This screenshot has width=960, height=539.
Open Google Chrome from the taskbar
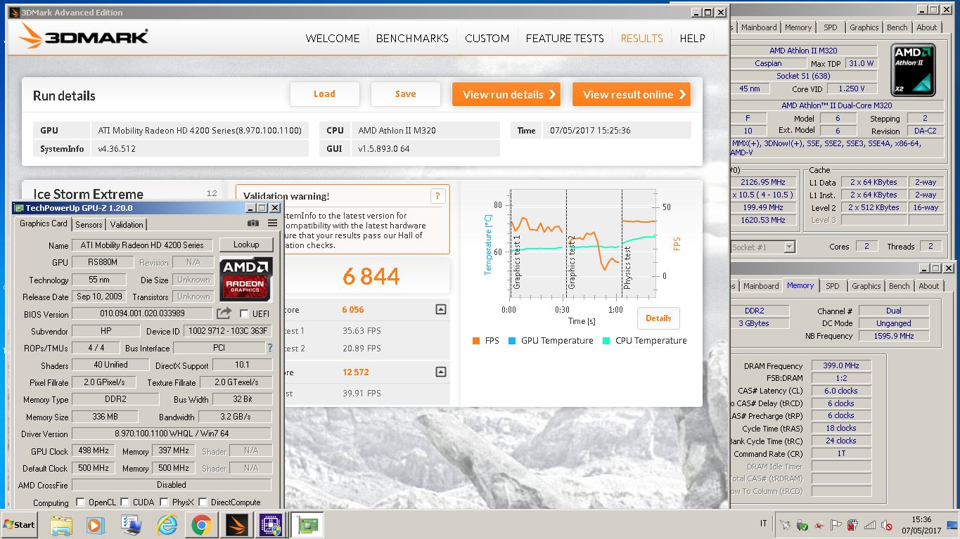202,525
